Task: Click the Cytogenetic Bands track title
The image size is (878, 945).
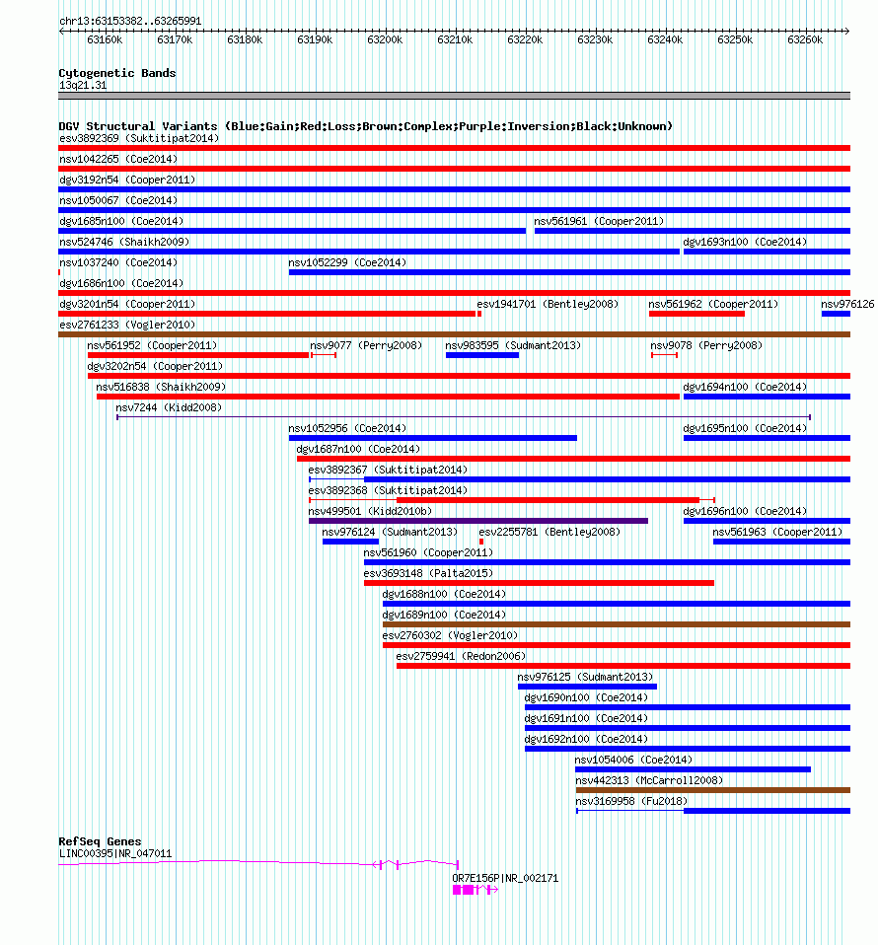Action: (117, 73)
